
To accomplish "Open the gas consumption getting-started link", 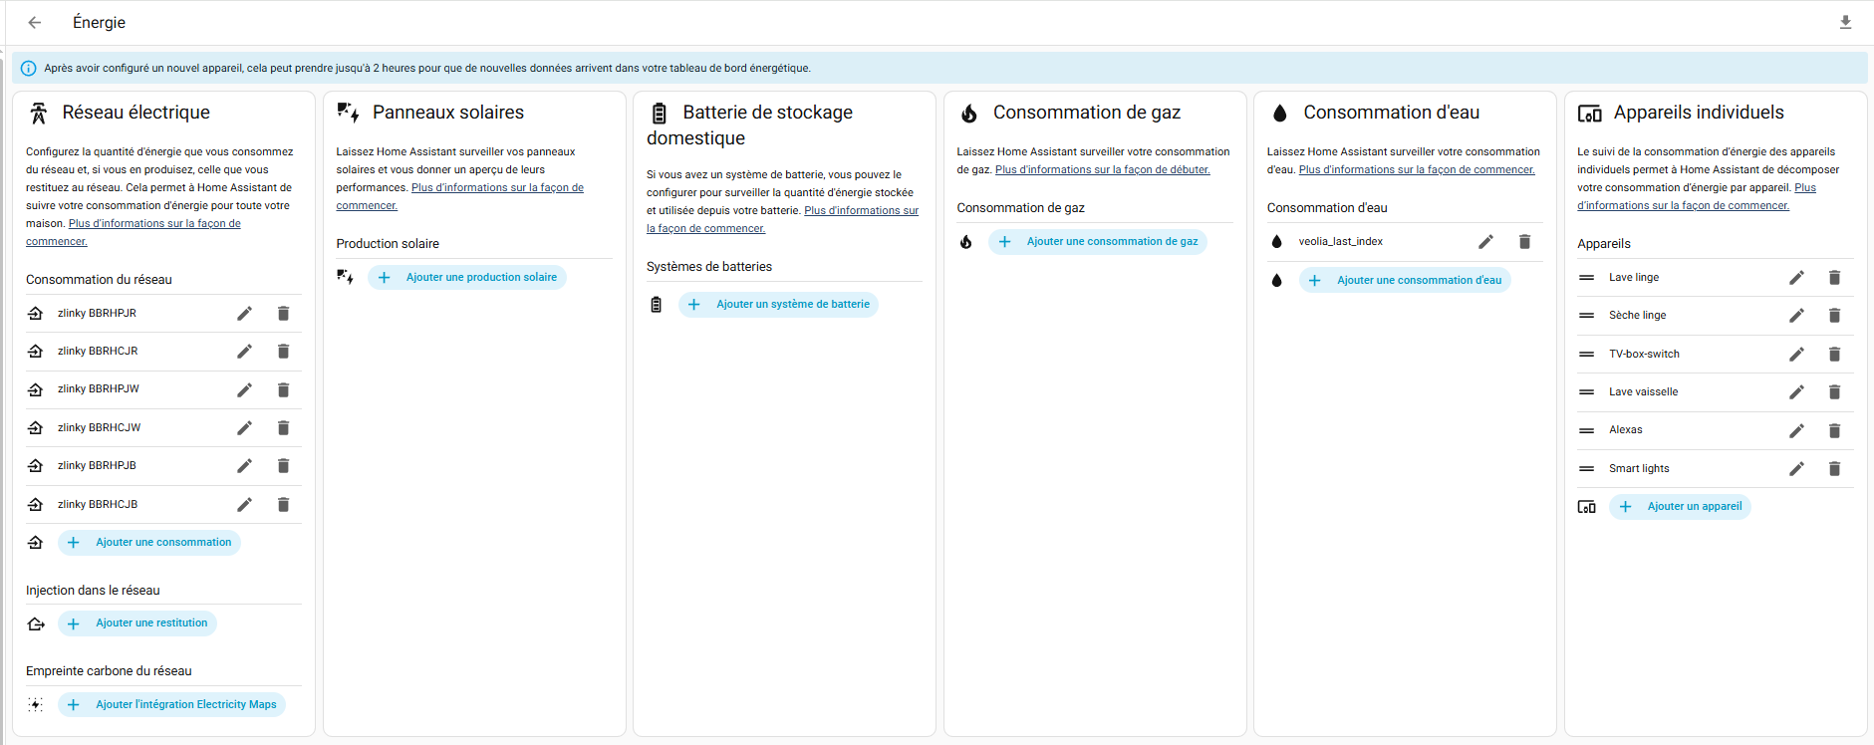I will coord(1102,170).
